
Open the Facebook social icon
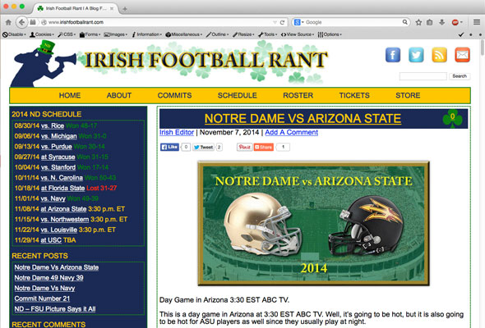coord(392,55)
